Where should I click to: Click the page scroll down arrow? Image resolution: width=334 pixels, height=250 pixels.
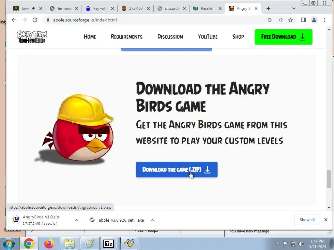(329, 208)
